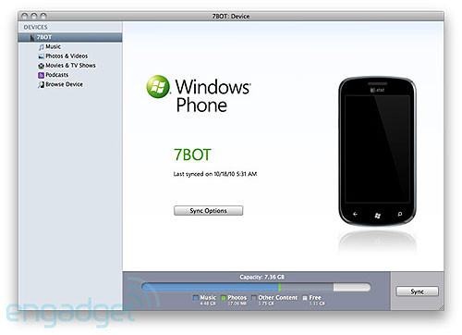
Task: Zoom window using third title-bar button
Action: coord(43,16)
